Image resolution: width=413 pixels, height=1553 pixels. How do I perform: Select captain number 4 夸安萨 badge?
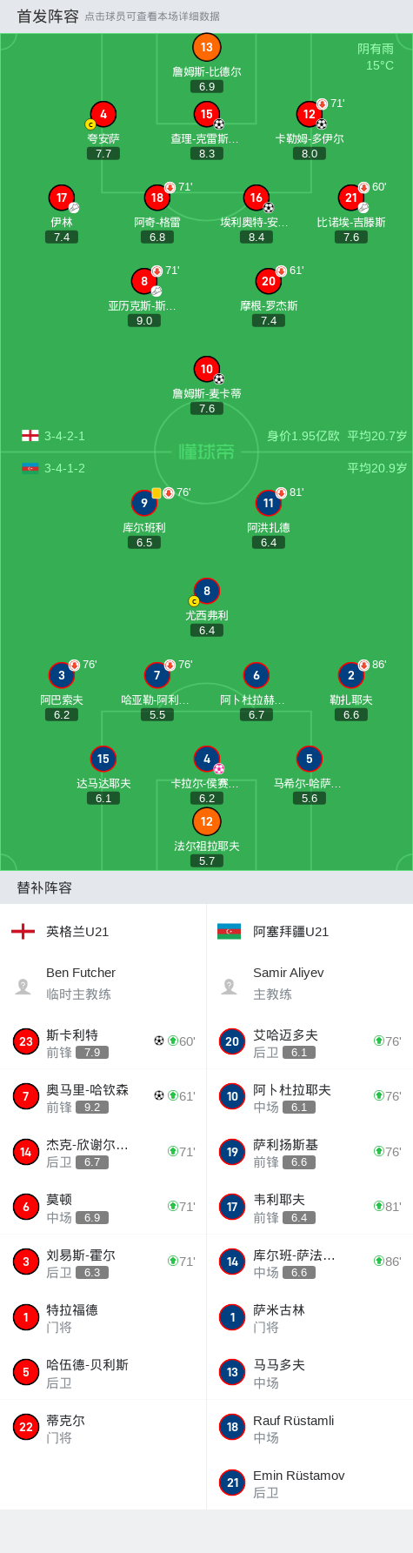(103, 114)
